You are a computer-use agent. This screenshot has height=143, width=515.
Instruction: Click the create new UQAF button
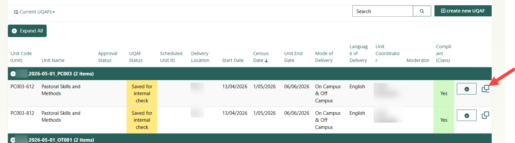(x=463, y=11)
